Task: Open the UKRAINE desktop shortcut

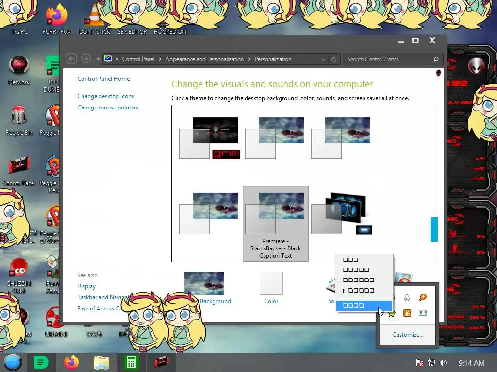Action: pos(56,321)
